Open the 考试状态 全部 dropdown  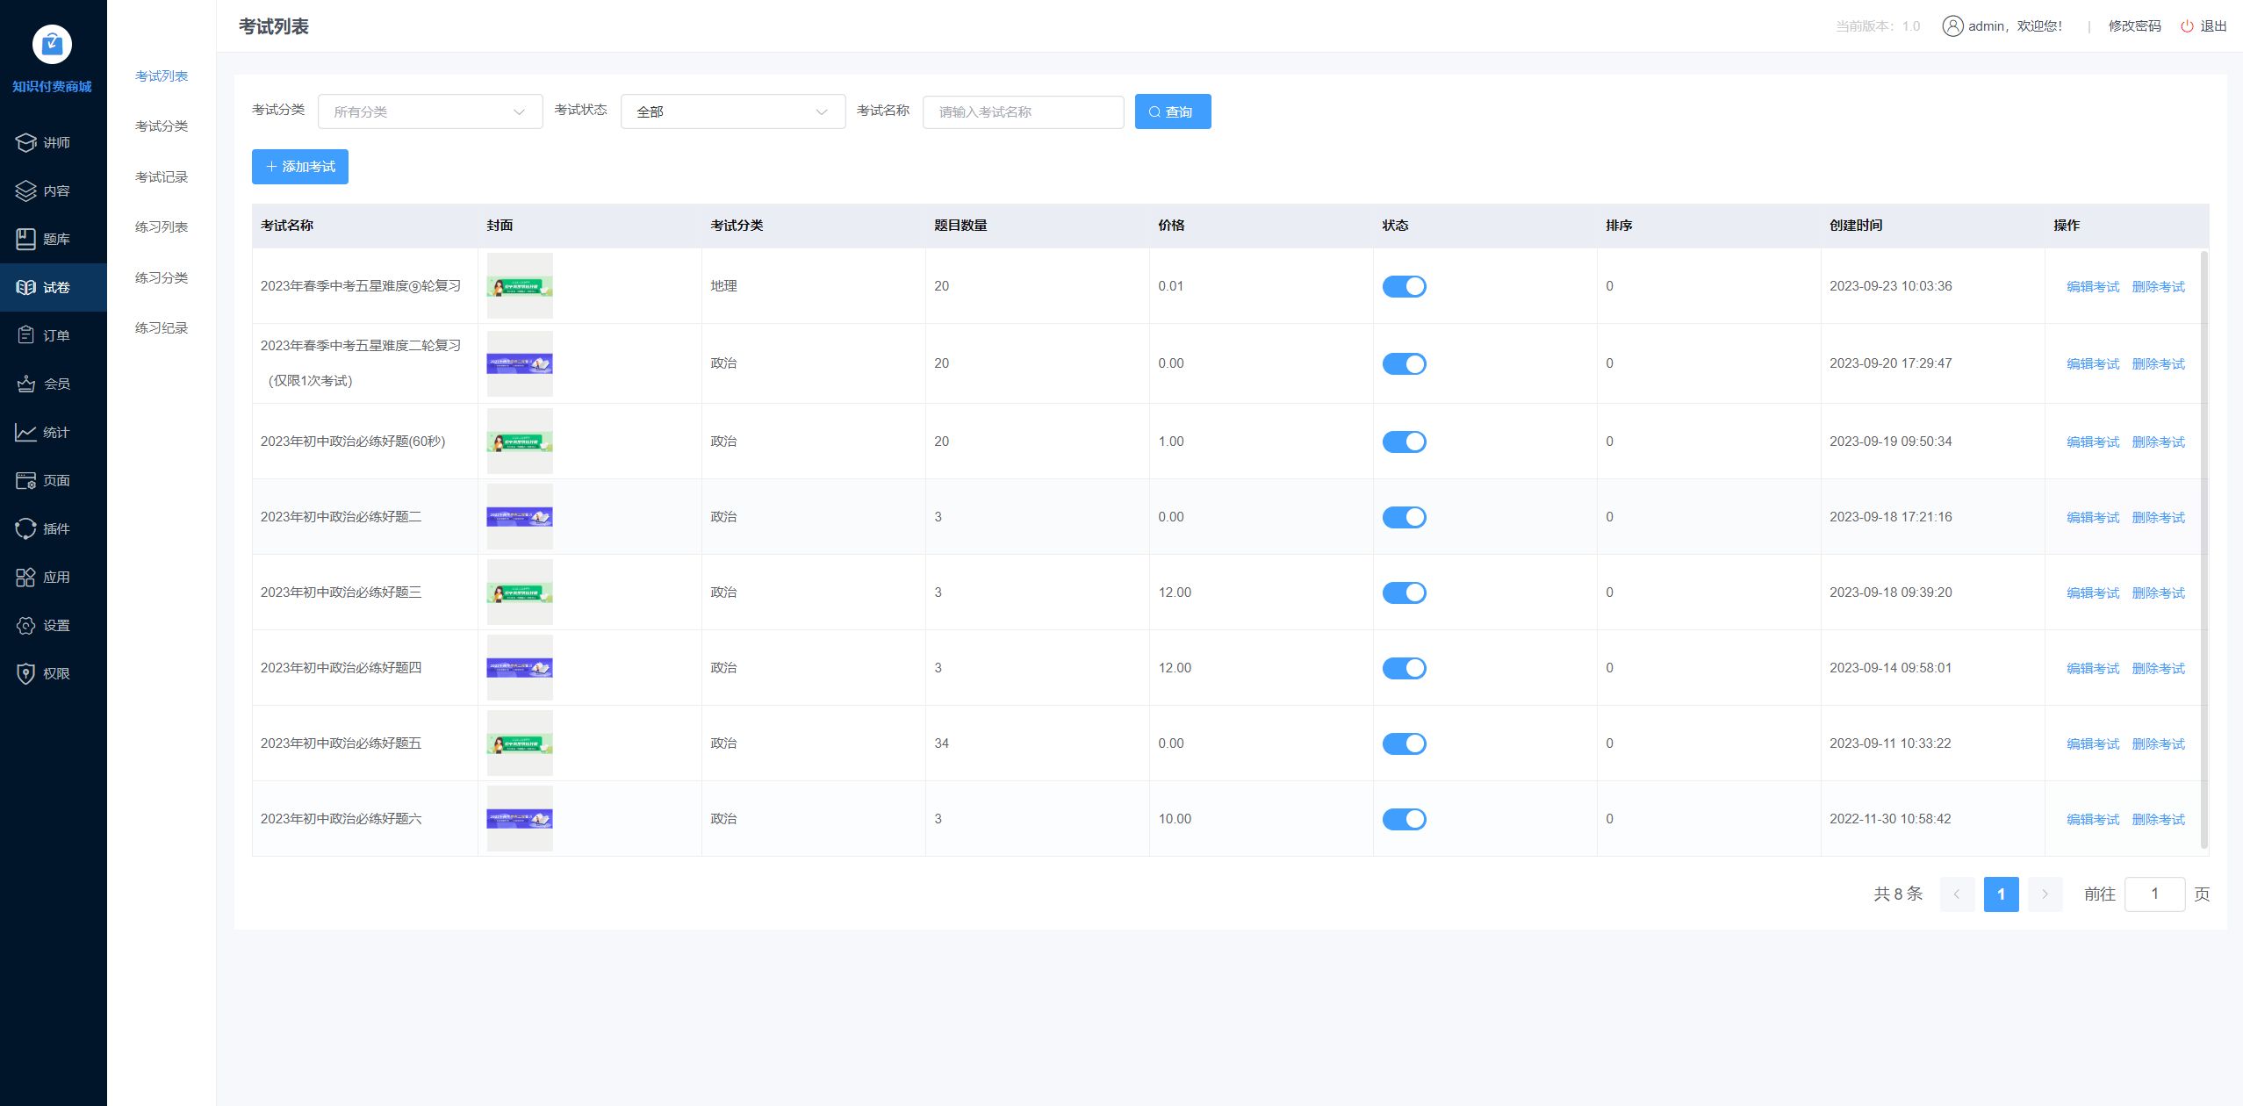[732, 111]
